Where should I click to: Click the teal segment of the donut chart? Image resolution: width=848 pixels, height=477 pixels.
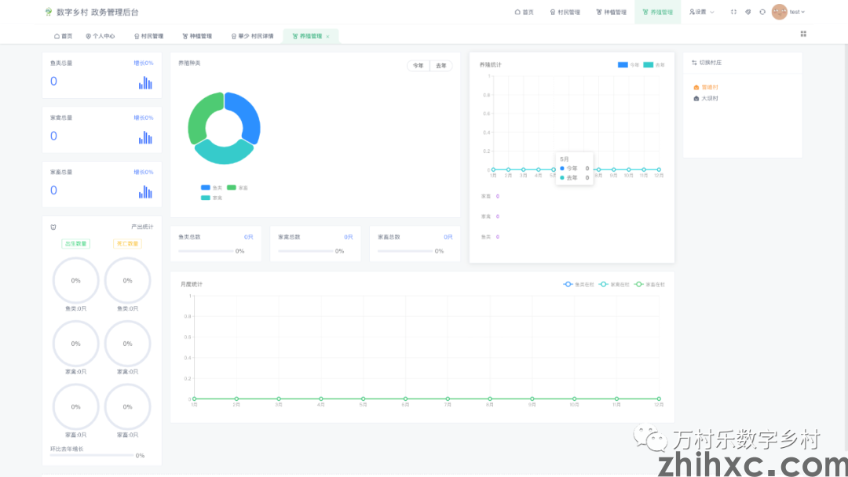point(224,154)
